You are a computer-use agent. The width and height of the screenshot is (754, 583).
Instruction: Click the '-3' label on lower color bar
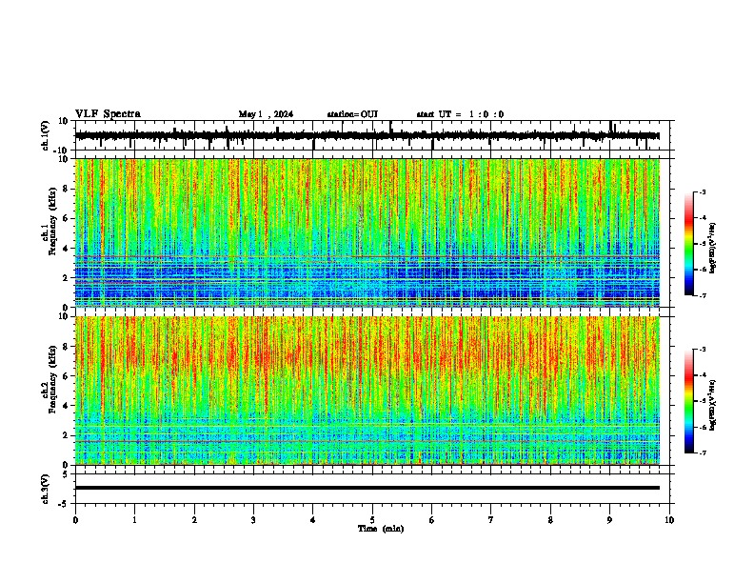point(703,350)
